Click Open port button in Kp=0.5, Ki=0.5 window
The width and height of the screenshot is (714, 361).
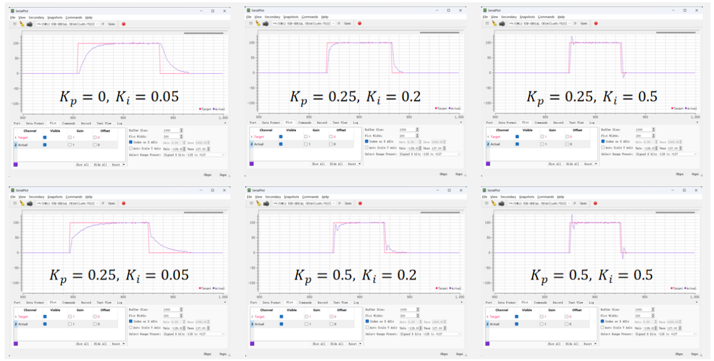584,203
